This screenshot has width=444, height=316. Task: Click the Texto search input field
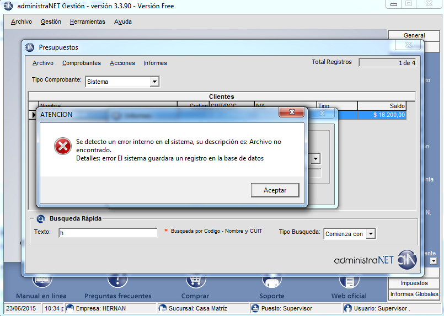tap(108, 233)
